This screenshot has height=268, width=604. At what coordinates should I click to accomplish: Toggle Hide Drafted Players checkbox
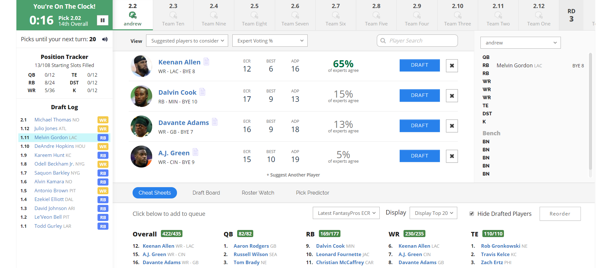click(x=472, y=214)
